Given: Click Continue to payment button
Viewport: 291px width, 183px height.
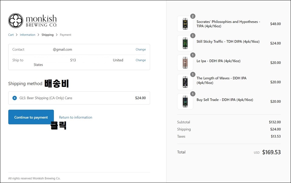Looking at the screenshot, I should coord(31,117).
